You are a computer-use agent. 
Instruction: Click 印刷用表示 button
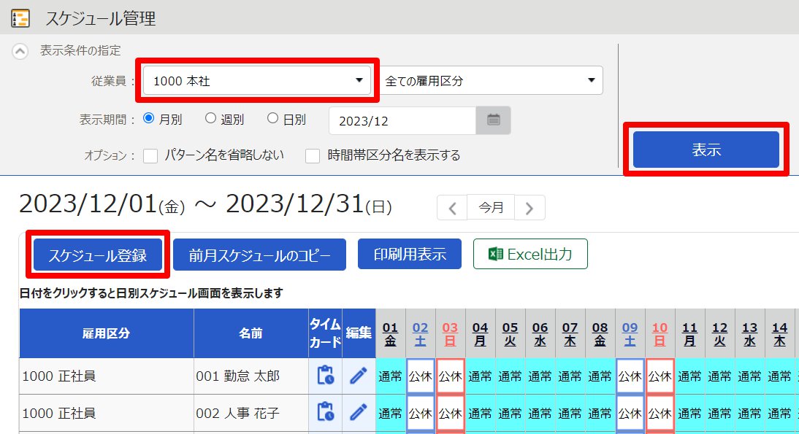coord(410,254)
